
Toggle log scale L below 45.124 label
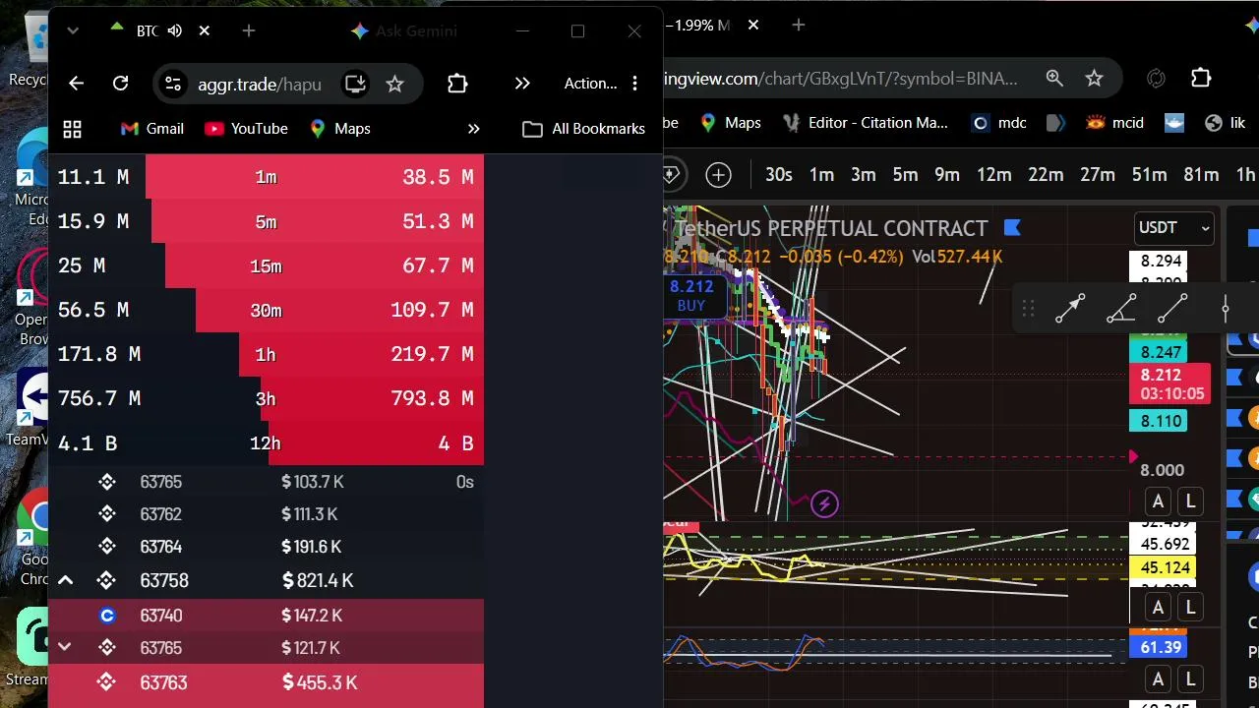coord(1190,607)
